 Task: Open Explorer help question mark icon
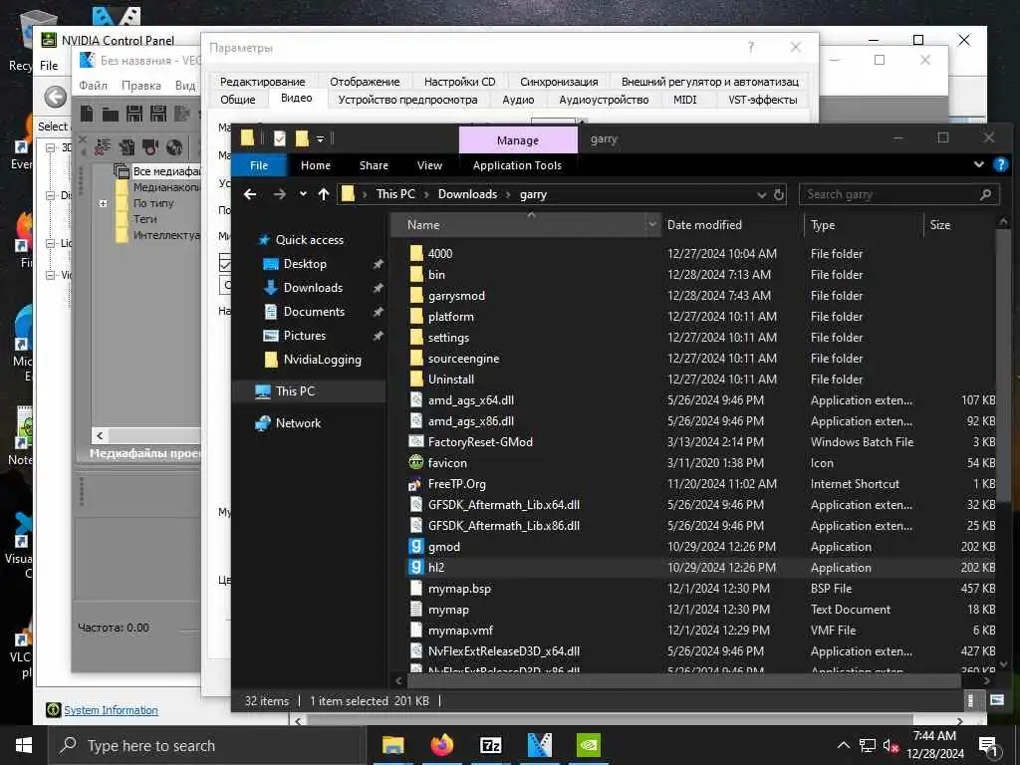tap(1000, 164)
